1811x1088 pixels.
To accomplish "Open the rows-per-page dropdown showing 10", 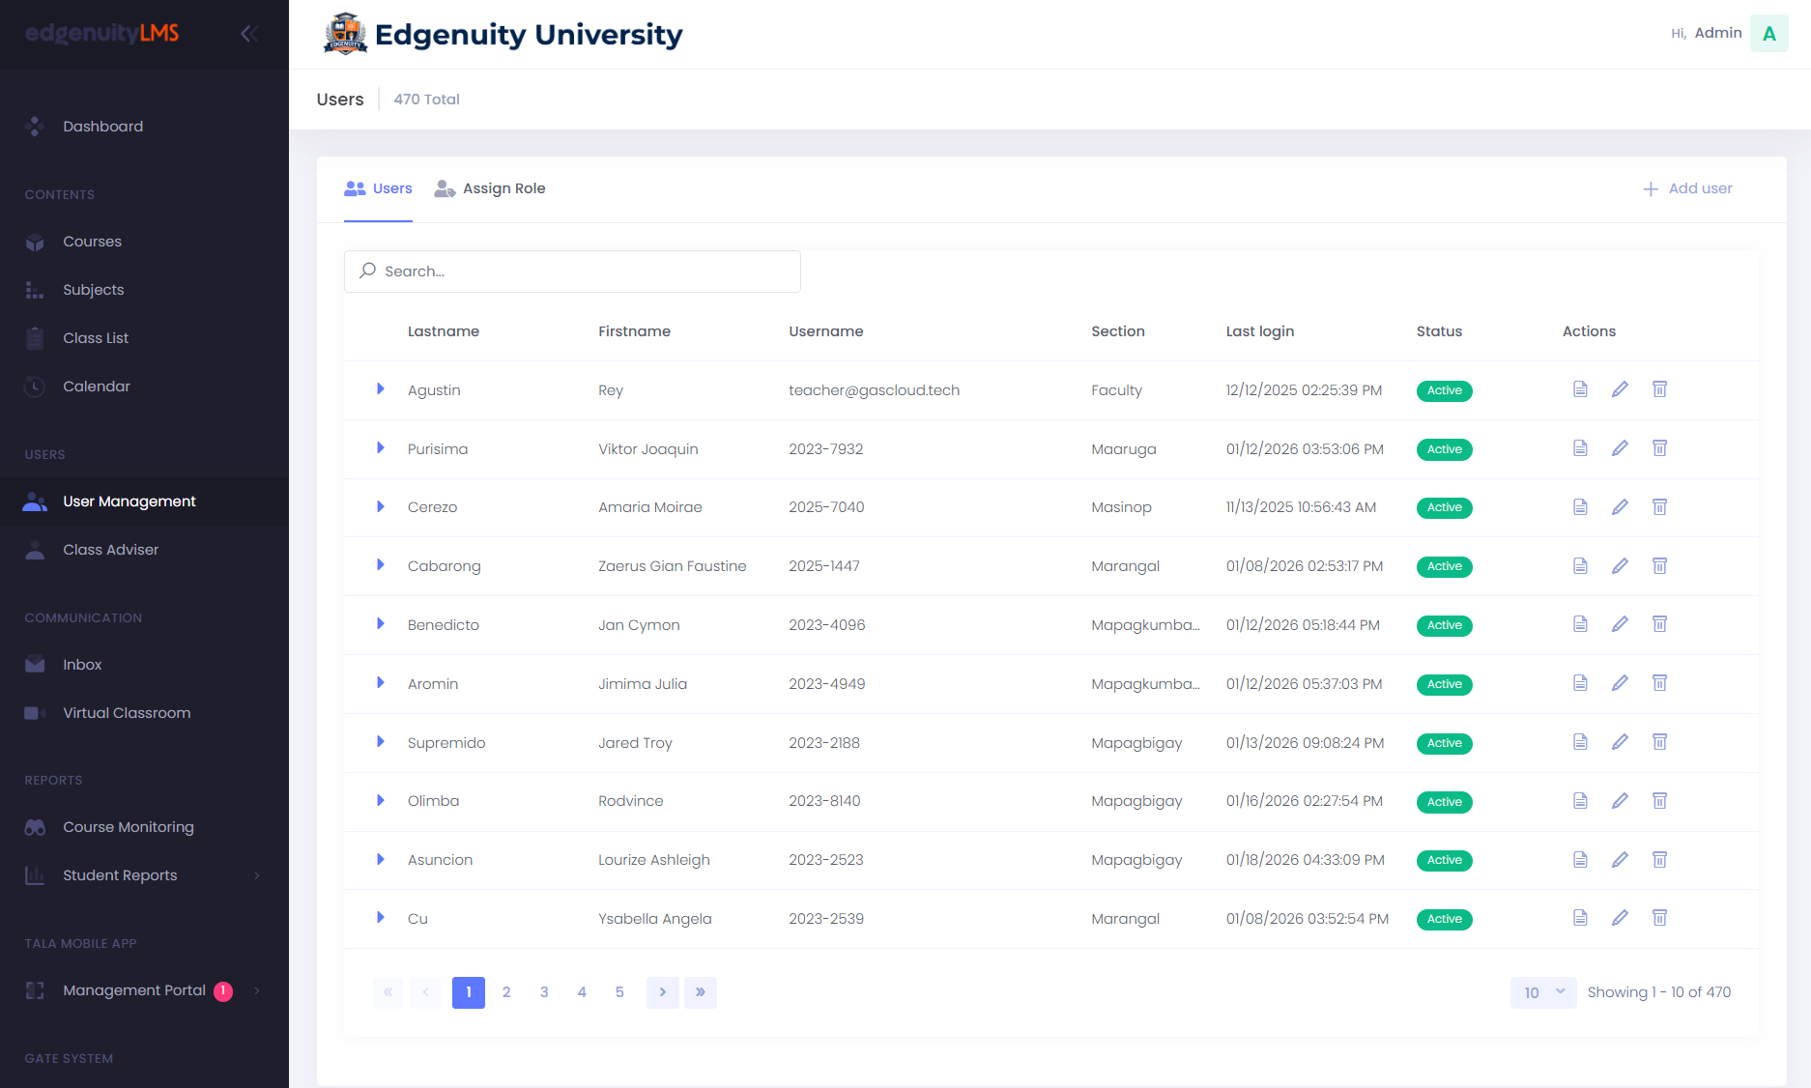I will (x=1542, y=992).
